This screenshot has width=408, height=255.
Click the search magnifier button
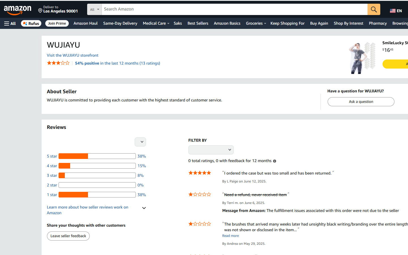[x=374, y=9]
